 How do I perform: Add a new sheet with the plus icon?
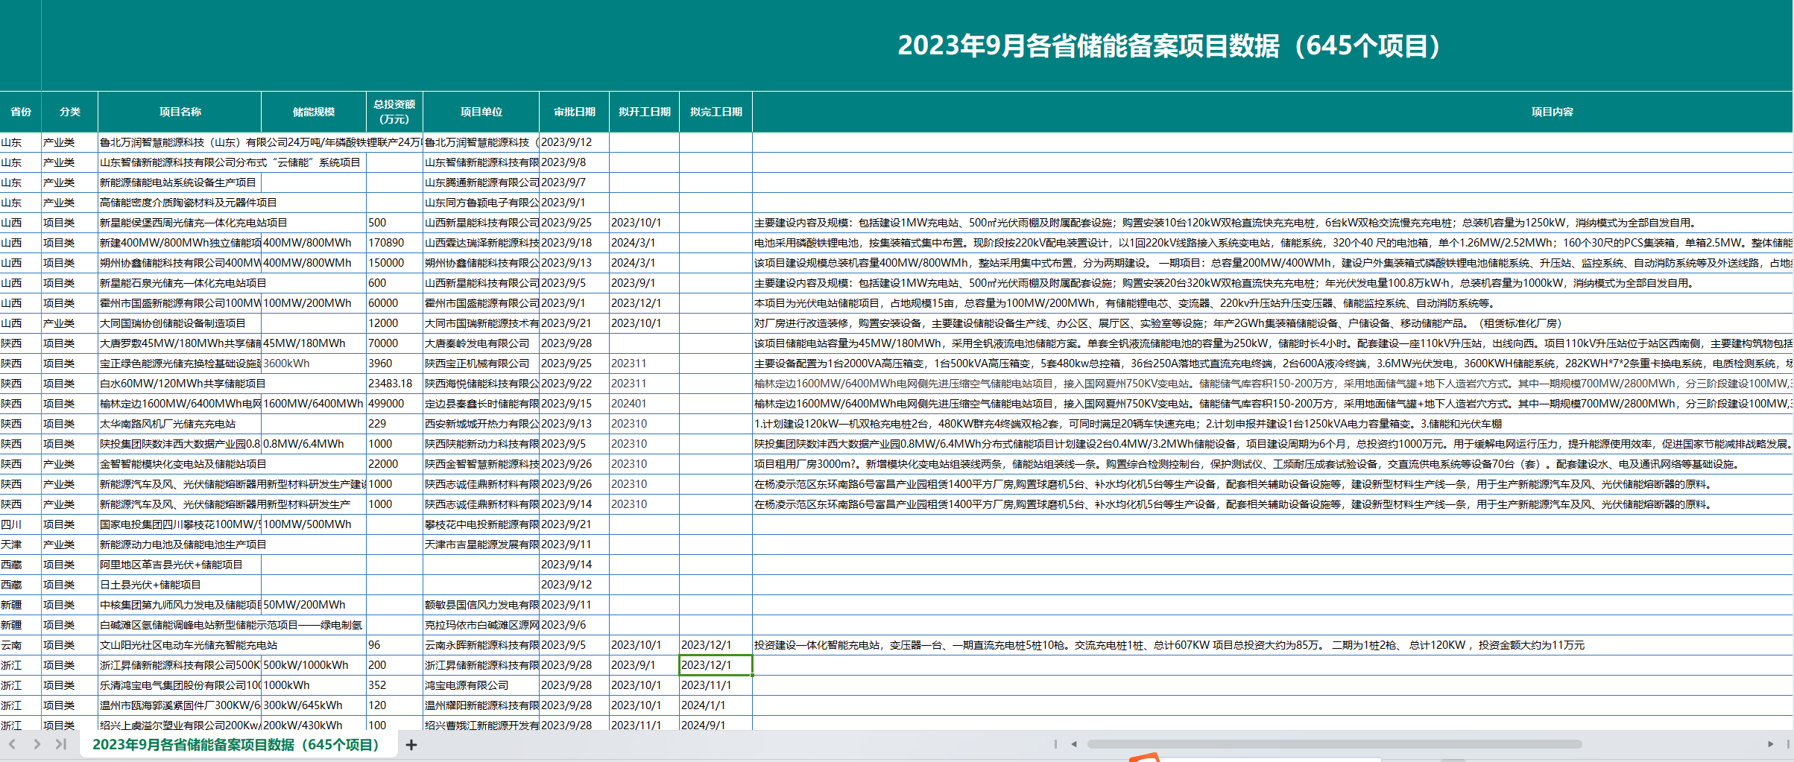(x=411, y=744)
